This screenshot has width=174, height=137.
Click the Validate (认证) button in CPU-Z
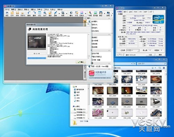tap(150, 55)
